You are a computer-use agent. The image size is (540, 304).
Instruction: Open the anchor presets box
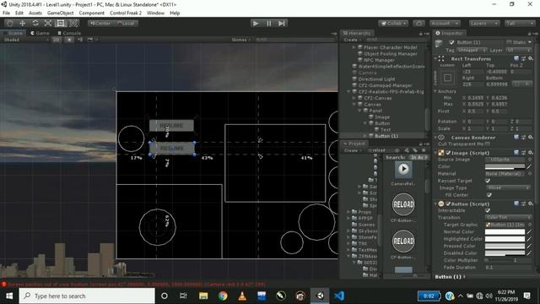tap(447, 78)
